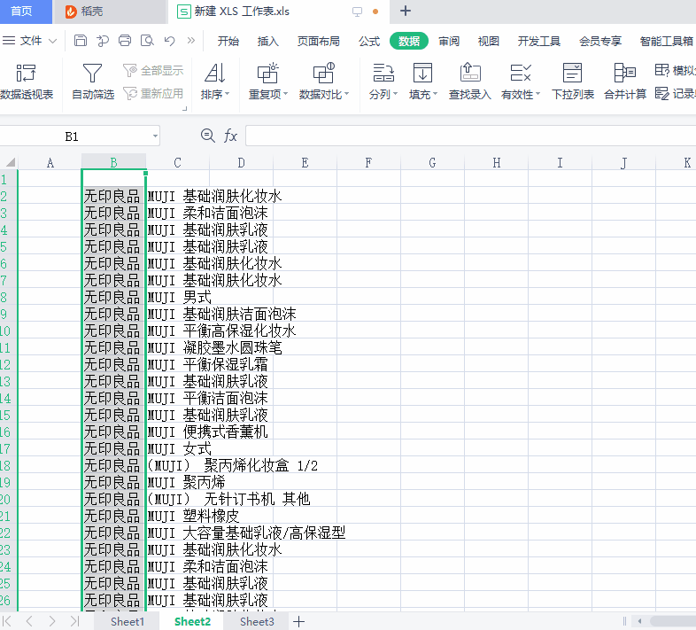Image resolution: width=696 pixels, height=630 pixels.
Task: Select the active Sheet2 tab
Action: (x=192, y=621)
